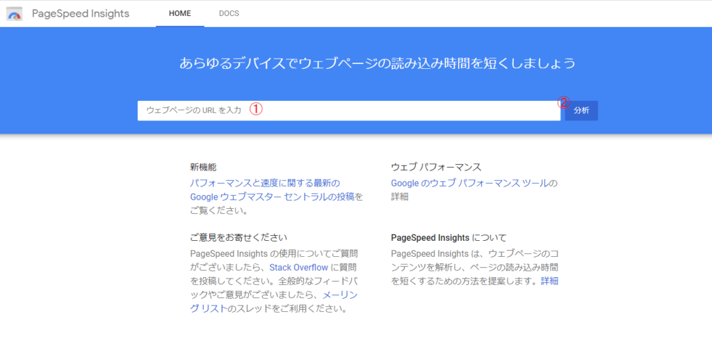
Task: Click the red circled number 2 marker
Action: tap(563, 102)
